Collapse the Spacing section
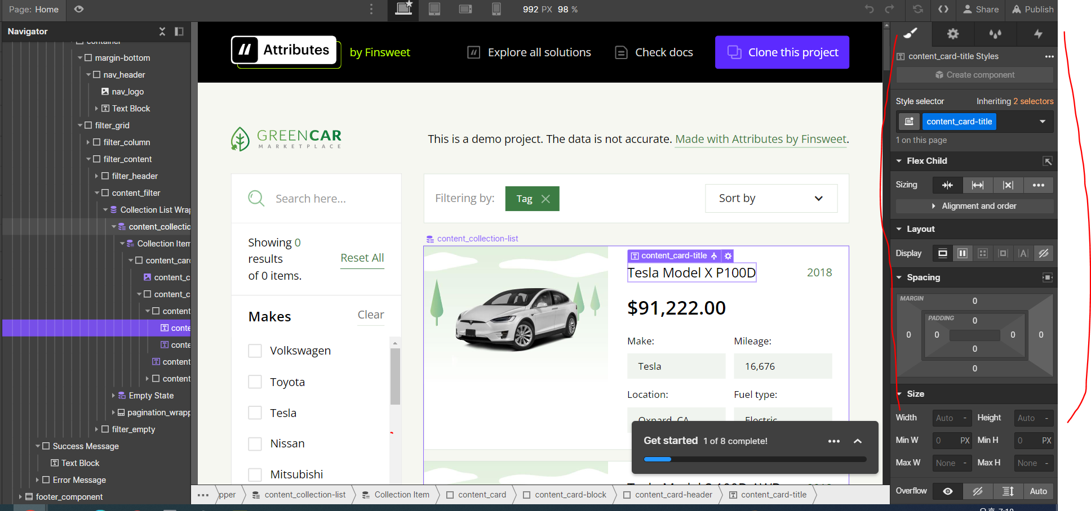Screen dimensions: 1091x511 click(899, 277)
